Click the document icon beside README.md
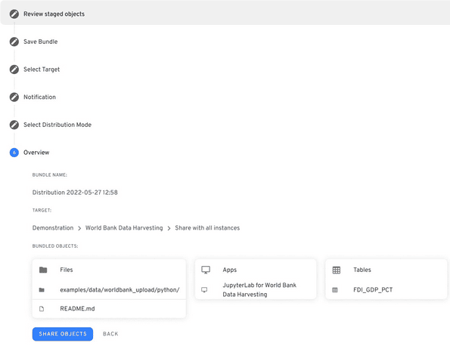The height and width of the screenshot is (346, 450). click(x=42, y=309)
